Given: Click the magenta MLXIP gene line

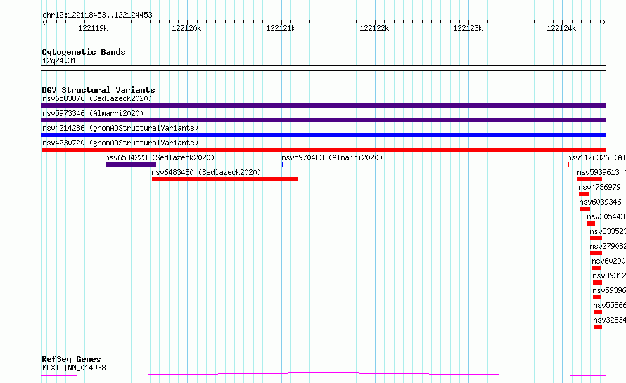Looking at the screenshot, I should coord(324,375).
